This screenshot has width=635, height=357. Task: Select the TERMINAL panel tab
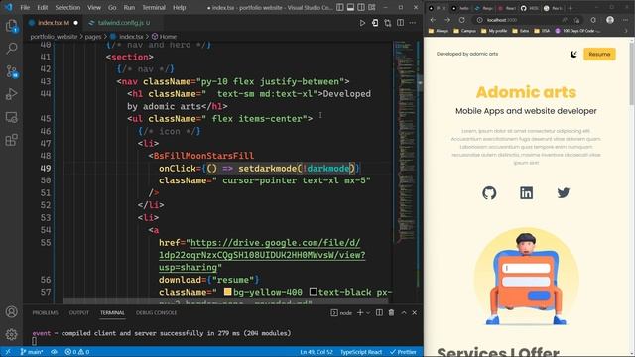point(112,313)
